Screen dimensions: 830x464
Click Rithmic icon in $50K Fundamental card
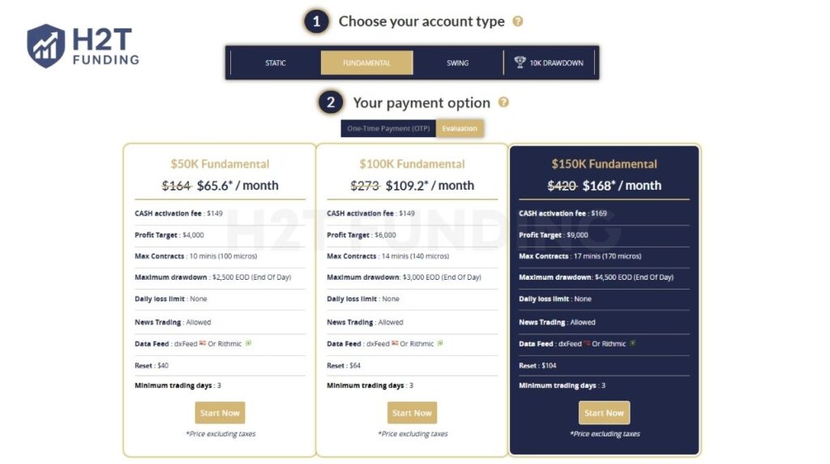248,343
